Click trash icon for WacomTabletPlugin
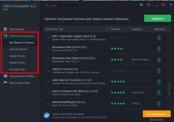 [x=159, y=104]
